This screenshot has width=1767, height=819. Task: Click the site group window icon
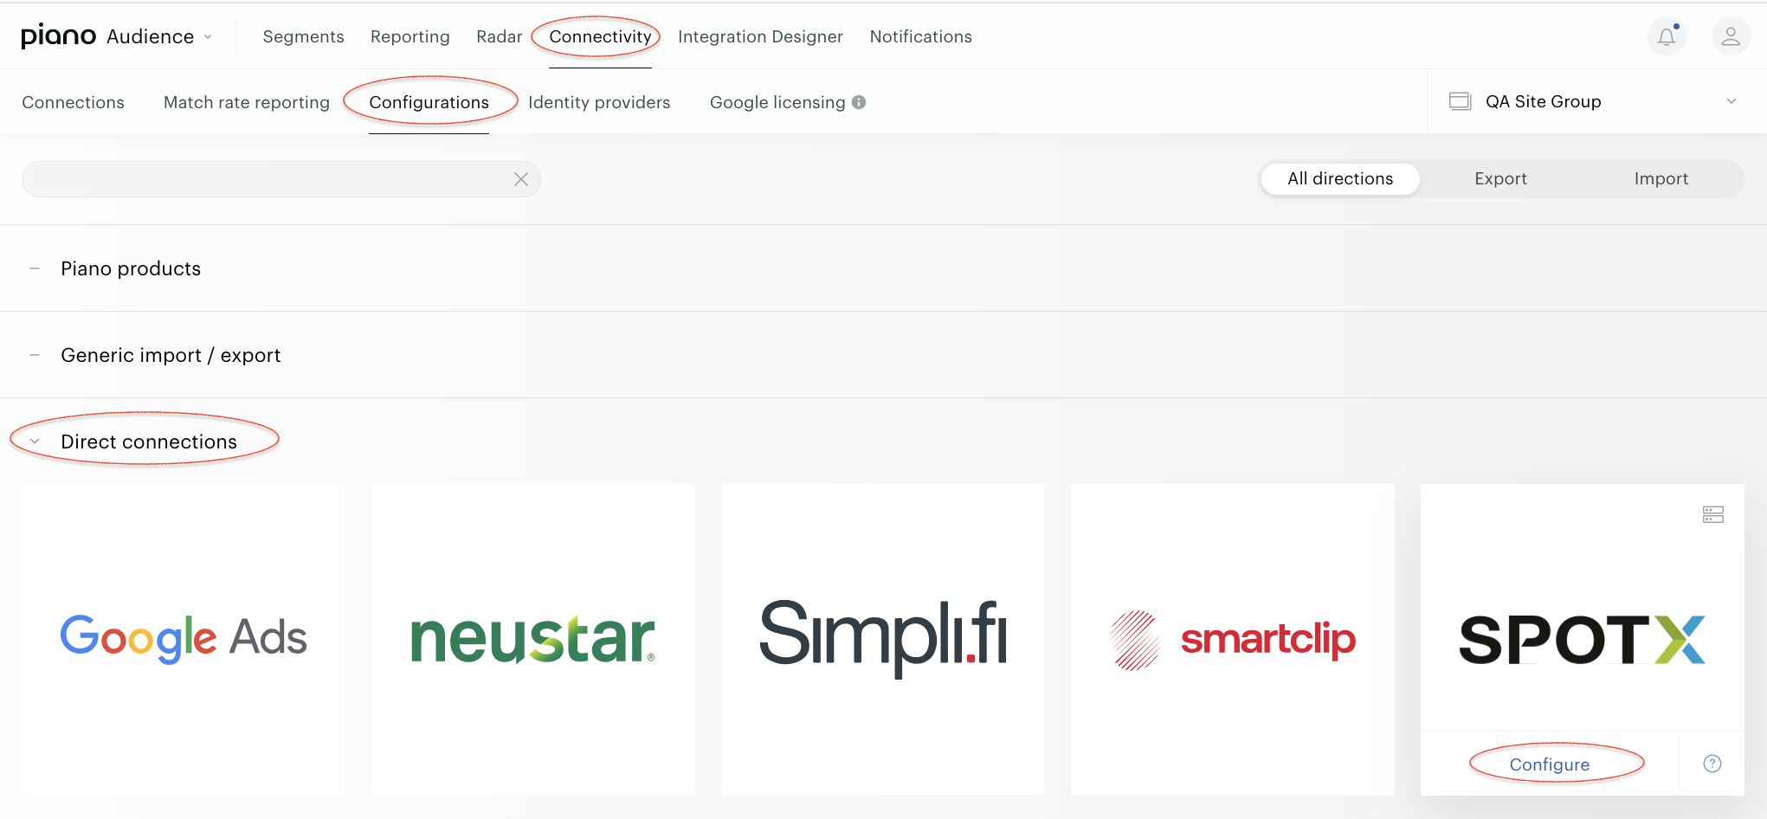tap(1461, 101)
